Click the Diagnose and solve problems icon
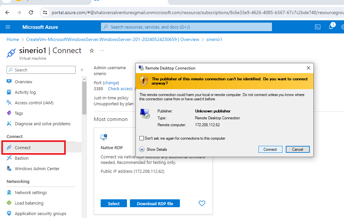 coord(9,124)
